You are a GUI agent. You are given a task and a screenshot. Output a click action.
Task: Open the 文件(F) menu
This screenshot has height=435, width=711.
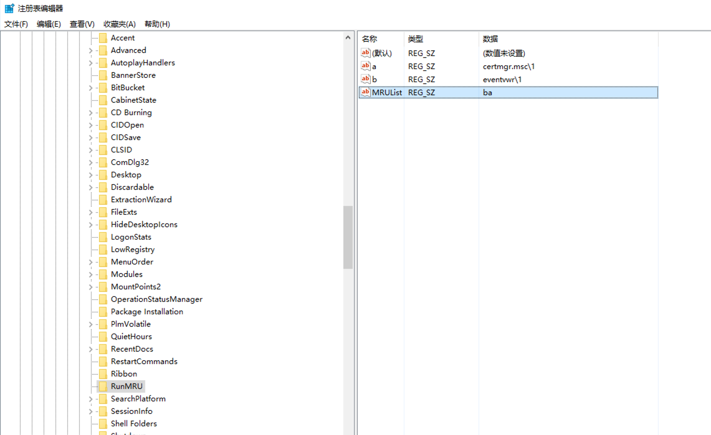tap(16, 24)
